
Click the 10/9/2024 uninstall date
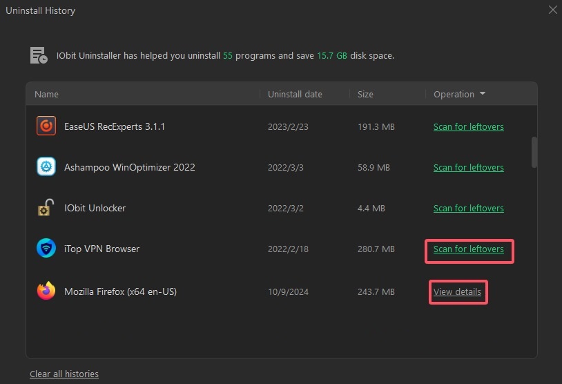tap(288, 292)
